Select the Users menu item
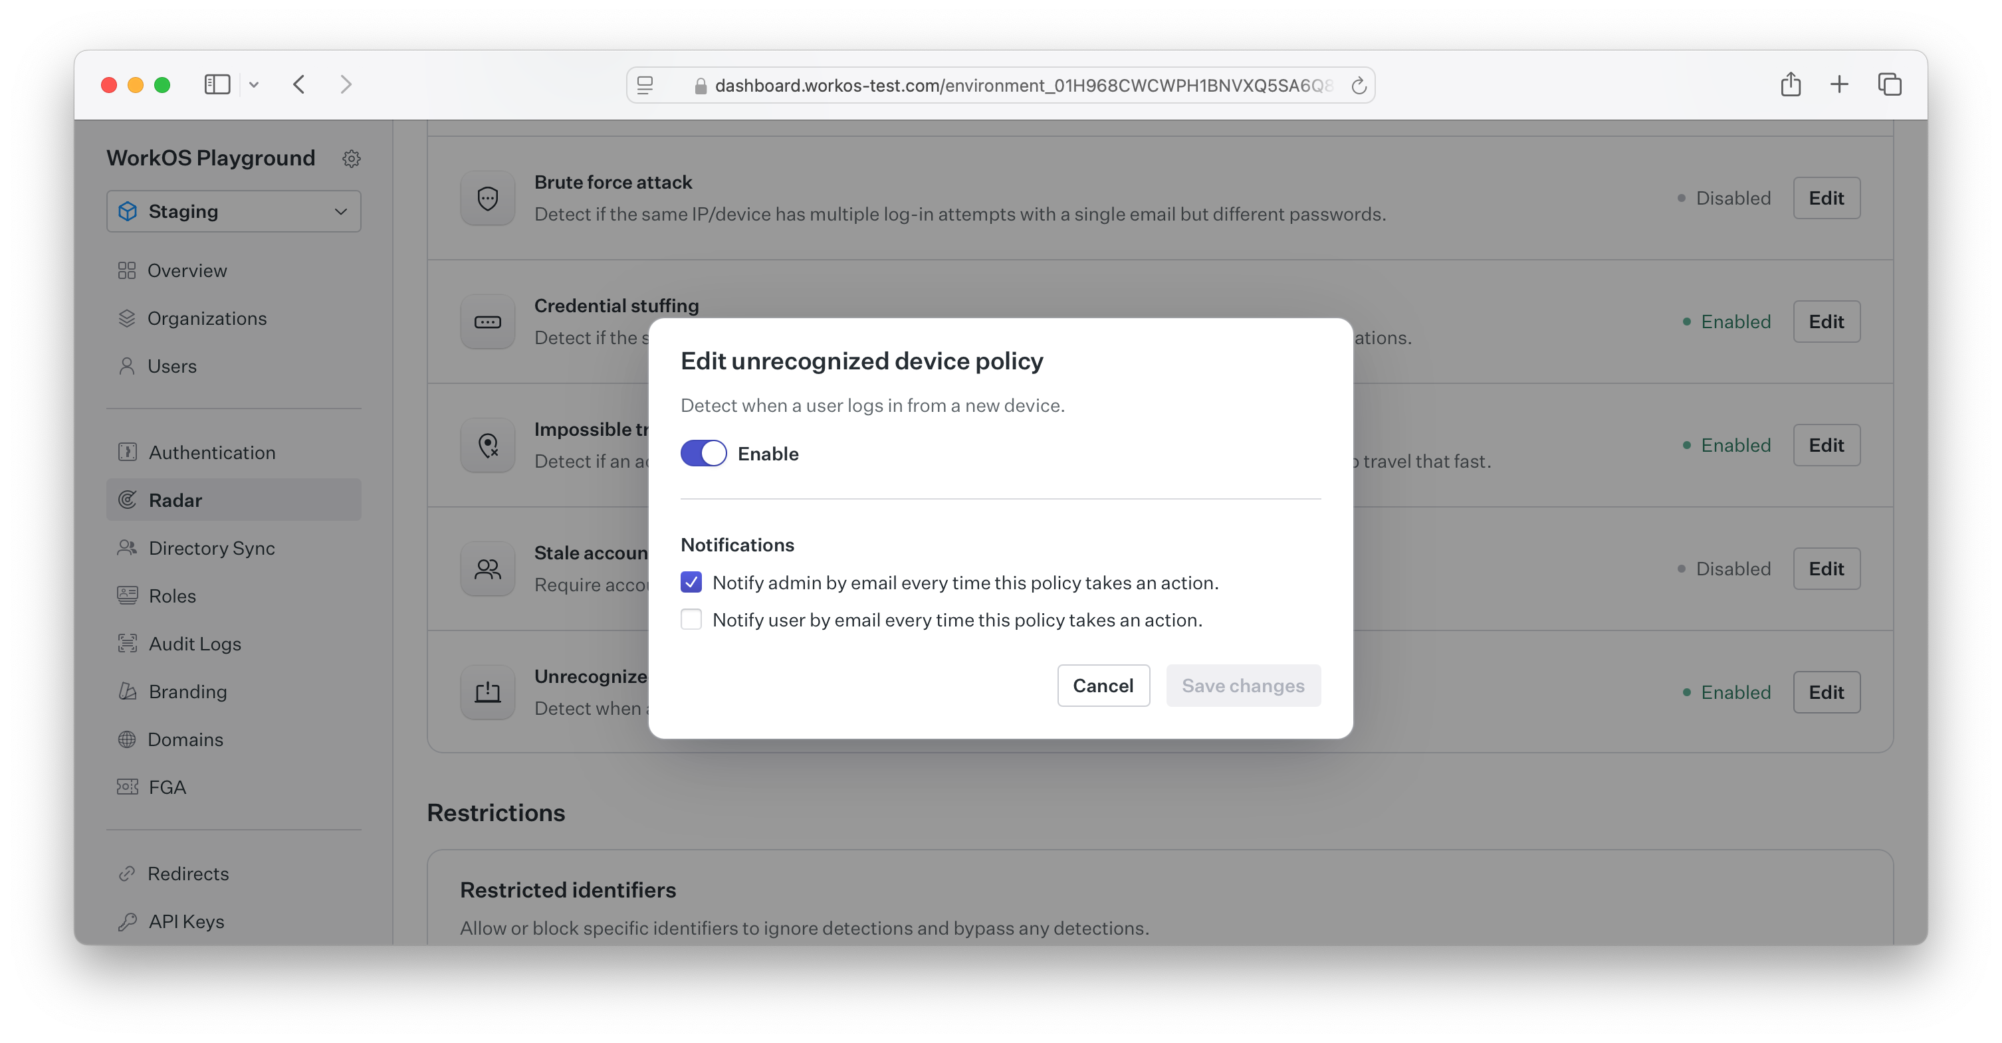 coord(172,364)
